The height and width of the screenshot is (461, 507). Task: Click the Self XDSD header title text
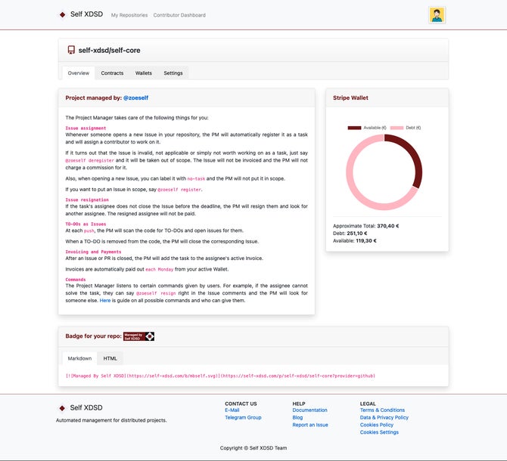tap(87, 14)
